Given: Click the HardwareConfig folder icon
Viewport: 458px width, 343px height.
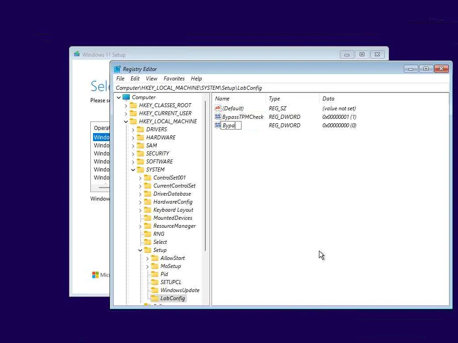Looking at the screenshot, I should 148,201.
